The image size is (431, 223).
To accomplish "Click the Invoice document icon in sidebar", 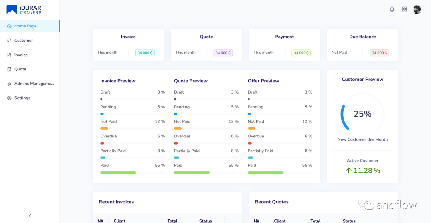I will (x=9, y=55).
